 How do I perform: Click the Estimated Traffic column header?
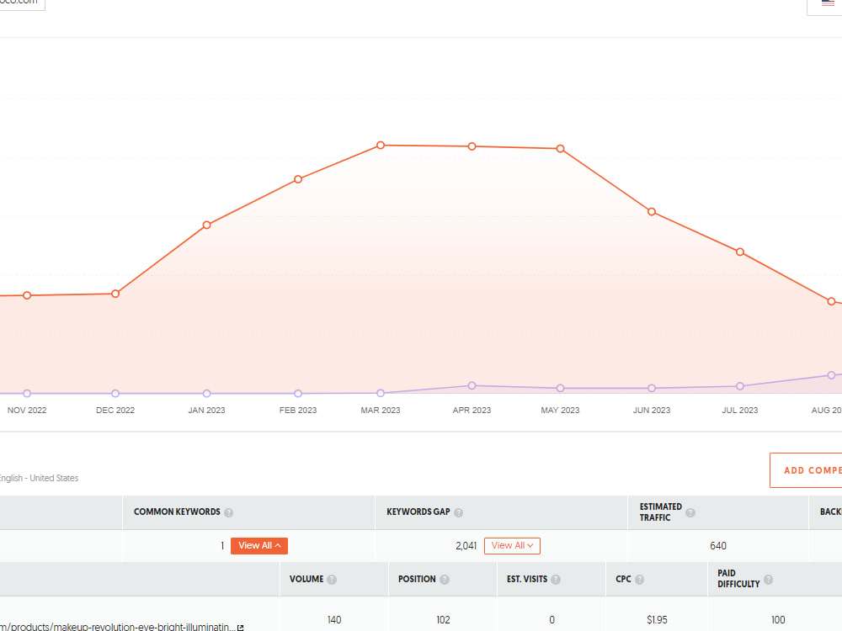point(660,512)
